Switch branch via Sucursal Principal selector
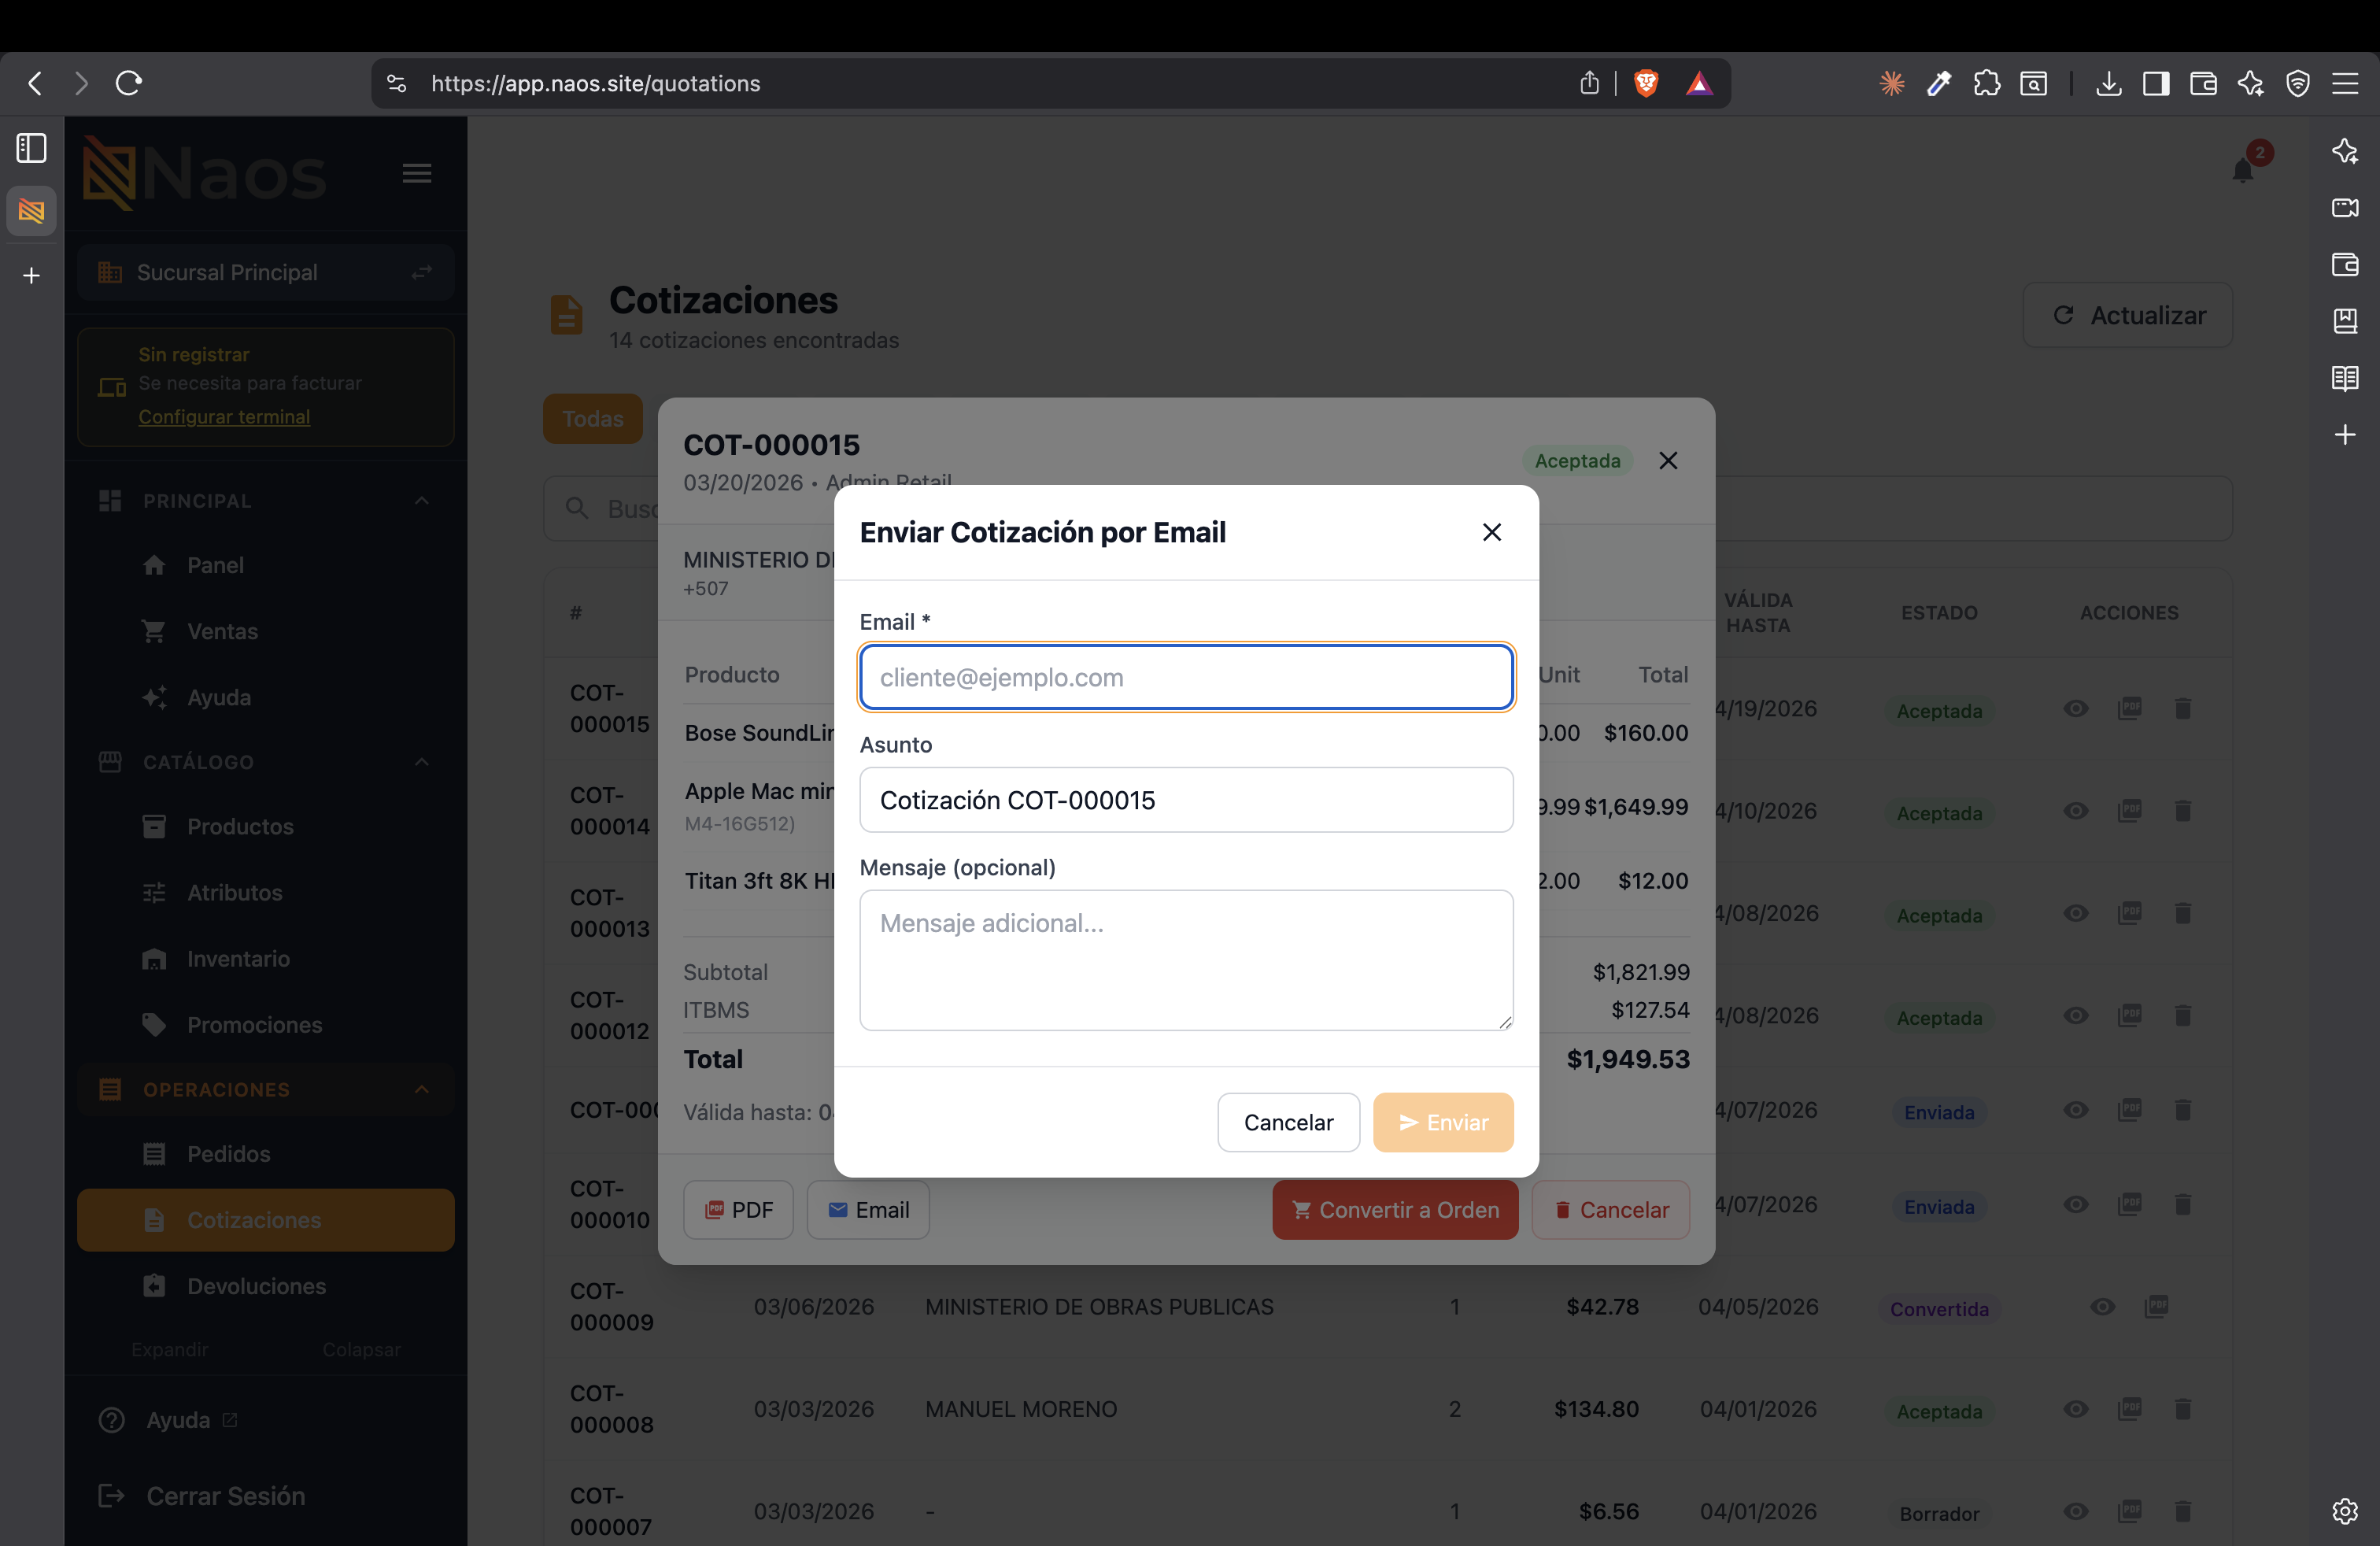Screen dimensions: 2380x1546 (x=266, y=272)
